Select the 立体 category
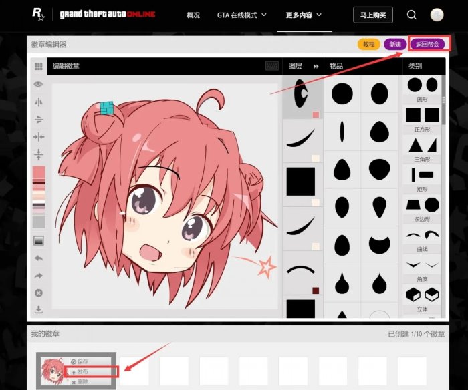Image resolution: width=468 pixels, height=390 pixels. coord(422,300)
